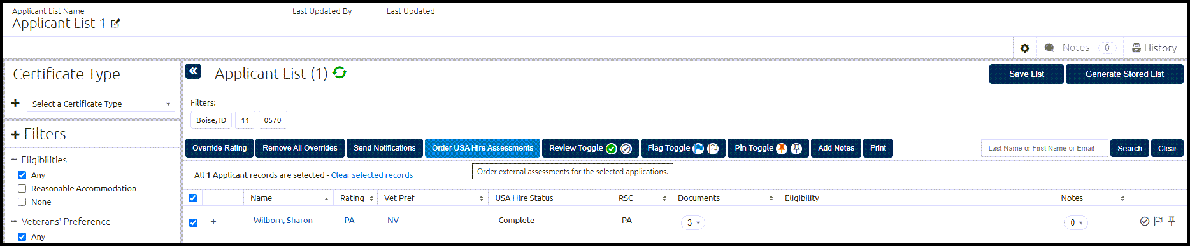Open the gear settings icon

point(1024,48)
